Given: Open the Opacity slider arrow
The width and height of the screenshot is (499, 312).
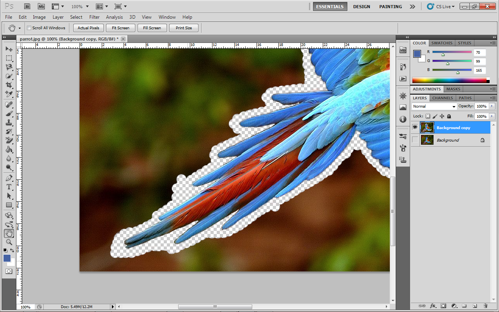Looking at the screenshot, I should (492, 106).
